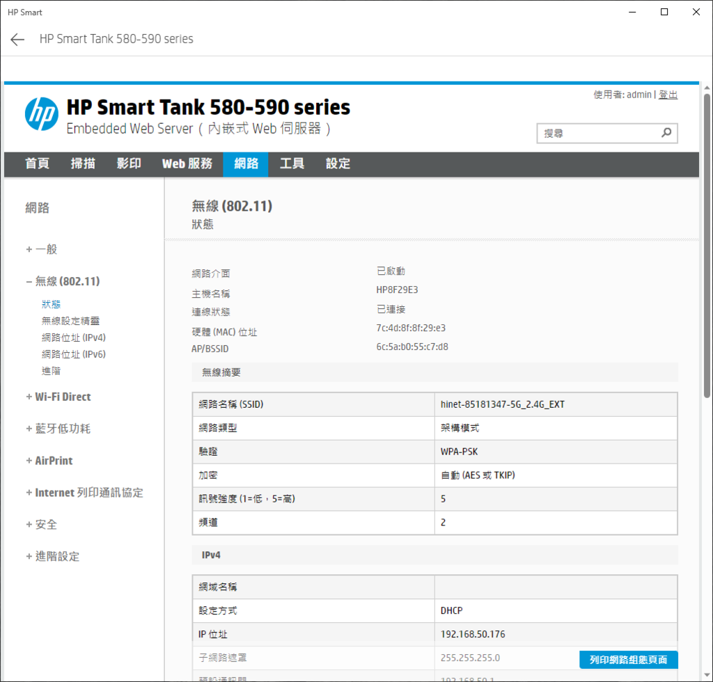Expand the 一般 section
This screenshot has width=713, height=682.
pyautogui.click(x=42, y=249)
